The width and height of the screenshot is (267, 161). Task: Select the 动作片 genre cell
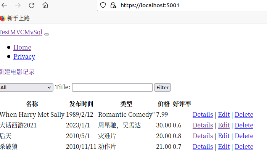[107, 147]
